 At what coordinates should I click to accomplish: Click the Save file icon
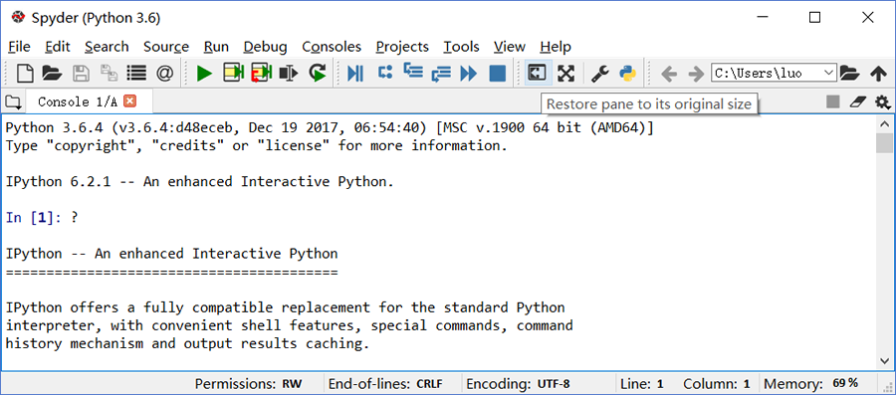coord(81,73)
